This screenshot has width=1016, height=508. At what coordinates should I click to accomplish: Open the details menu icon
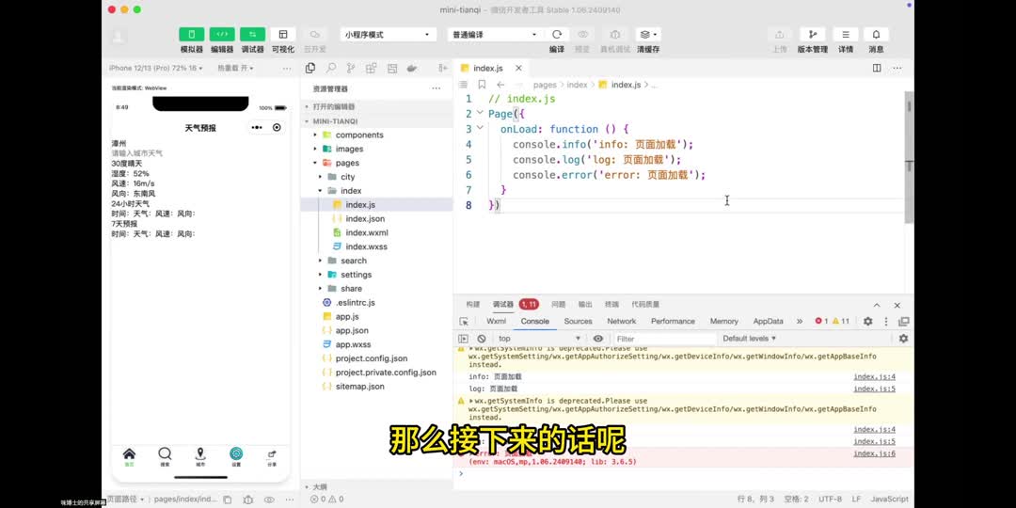[x=846, y=35]
